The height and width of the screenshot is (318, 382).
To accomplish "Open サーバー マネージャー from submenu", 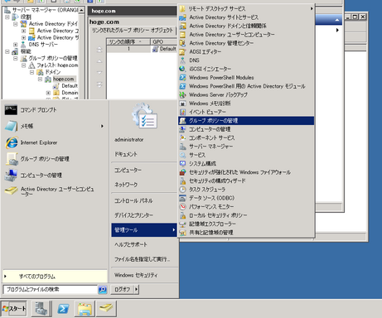I will point(210,147).
